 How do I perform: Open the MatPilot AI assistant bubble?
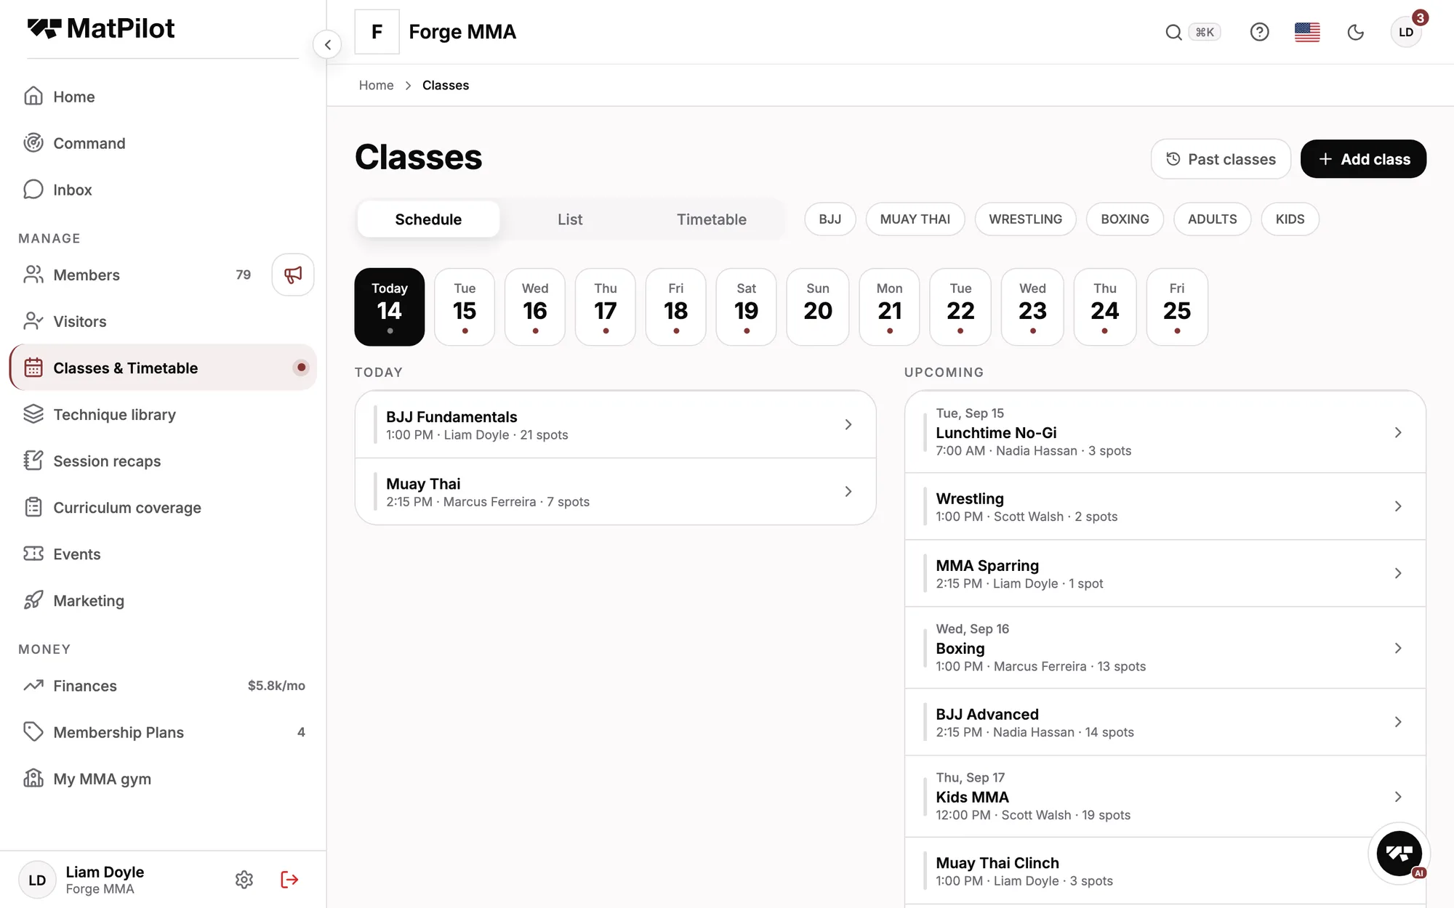pos(1399,853)
